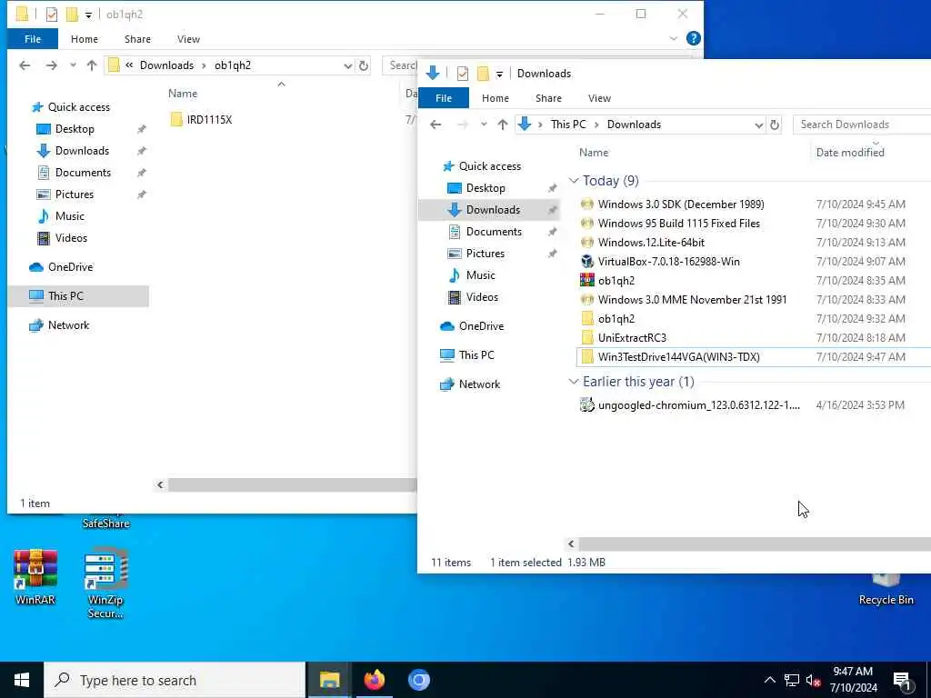Refresh the ob1qh2 folder view

click(364, 65)
